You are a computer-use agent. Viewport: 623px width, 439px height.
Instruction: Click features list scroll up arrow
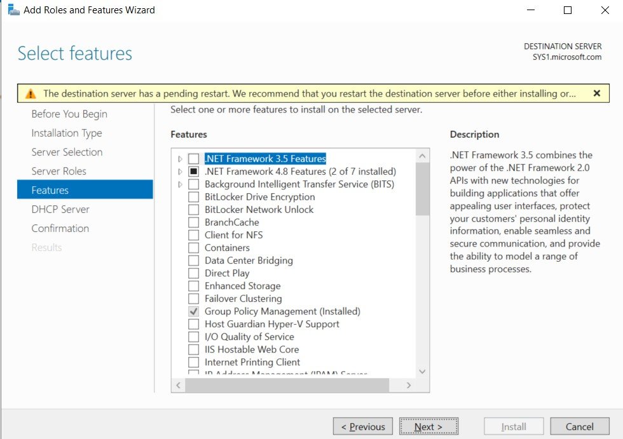point(422,156)
